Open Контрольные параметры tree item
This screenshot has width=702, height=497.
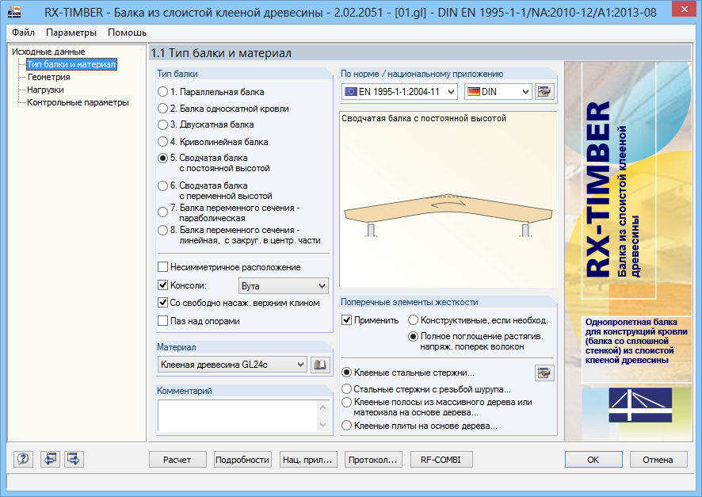pos(78,102)
